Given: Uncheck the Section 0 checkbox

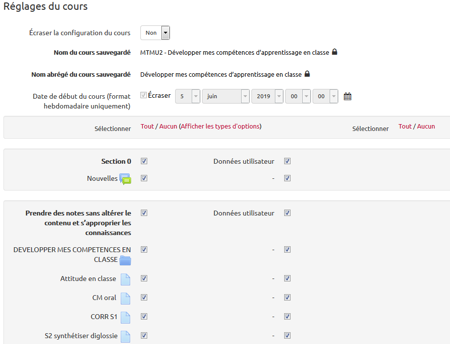Looking at the screenshot, I should (x=144, y=161).
